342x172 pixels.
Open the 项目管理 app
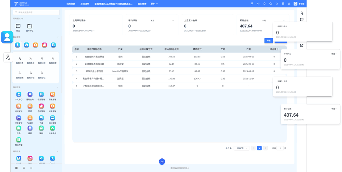point(41,95)
